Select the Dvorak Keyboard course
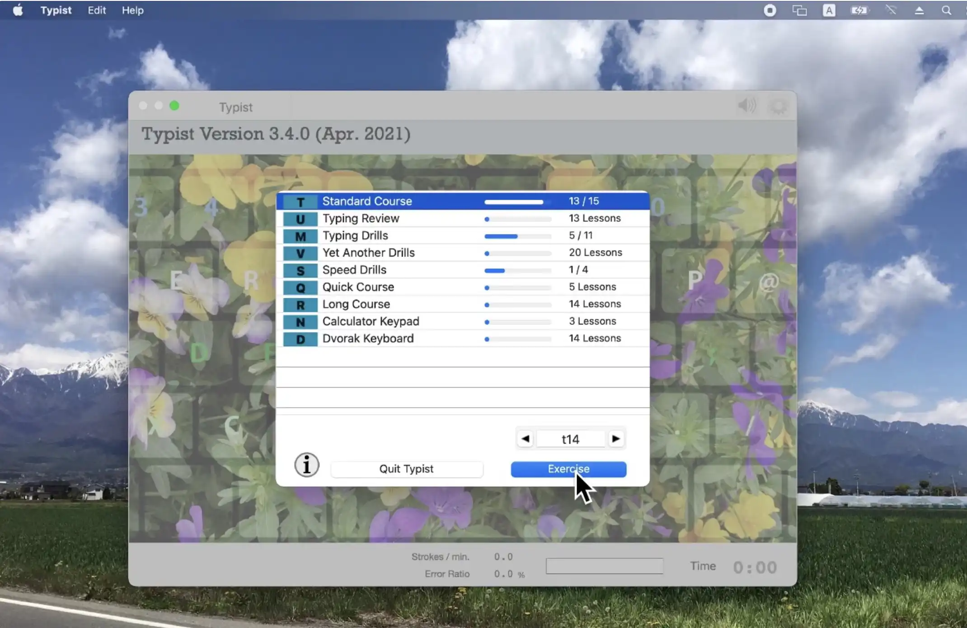 click(x=463, y=338)
